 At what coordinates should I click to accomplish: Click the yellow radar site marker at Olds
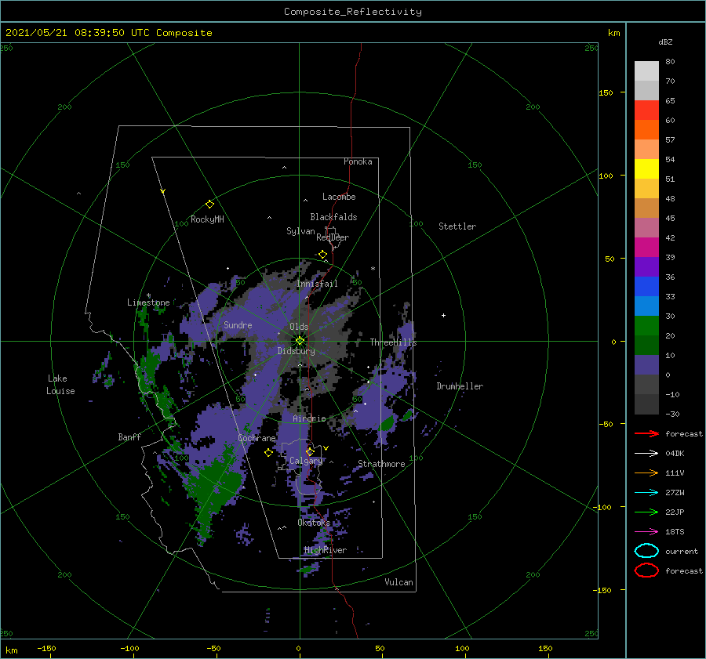coord(300,341)
